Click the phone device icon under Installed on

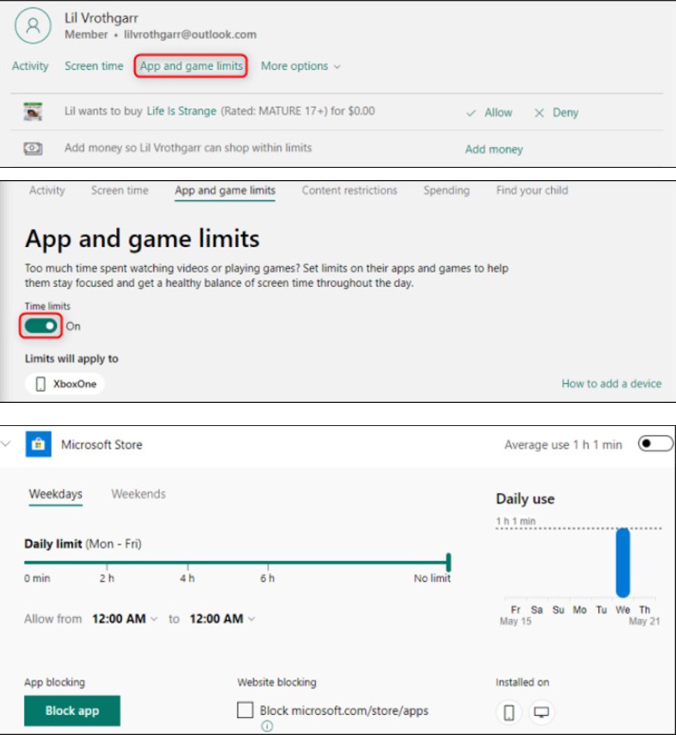click(x=509, y=712)
